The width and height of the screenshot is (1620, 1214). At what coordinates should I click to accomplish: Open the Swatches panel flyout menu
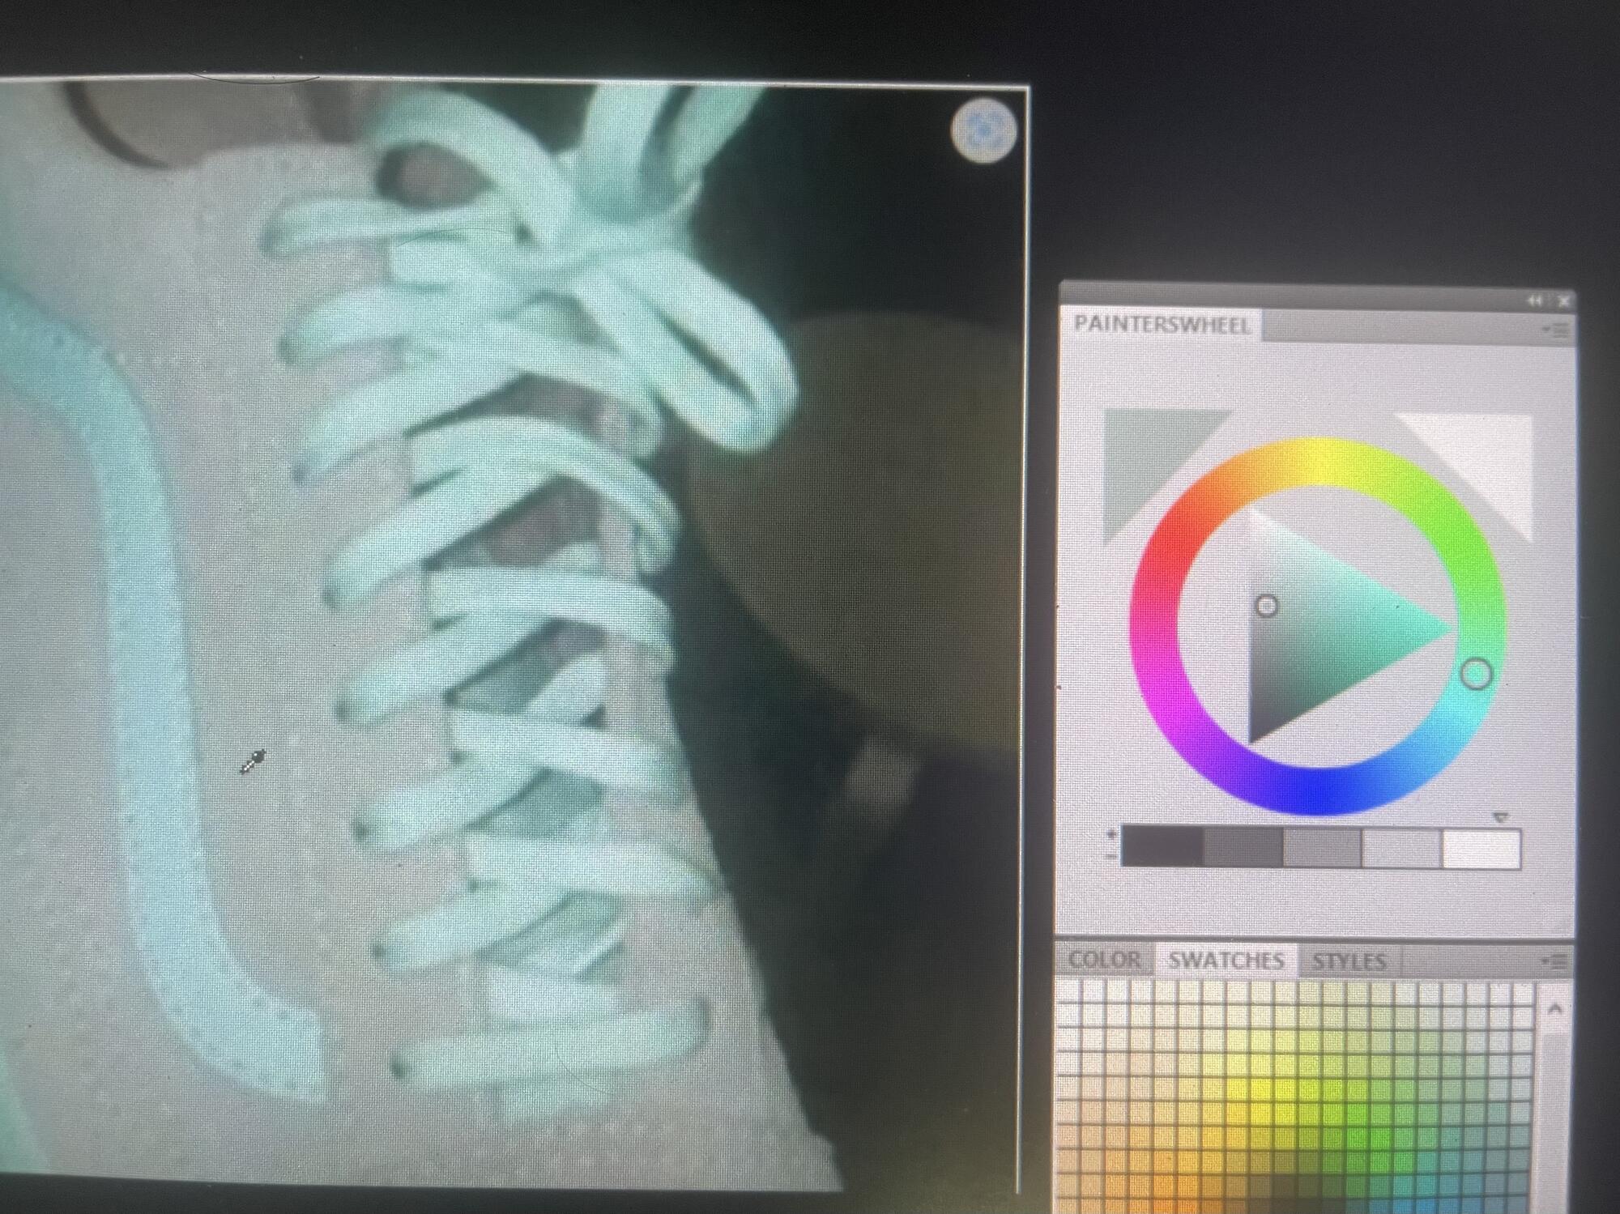click(x=1555, y=961)
